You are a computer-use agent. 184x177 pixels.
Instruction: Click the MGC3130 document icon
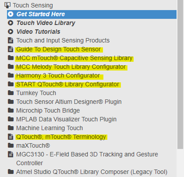[11, 154]
